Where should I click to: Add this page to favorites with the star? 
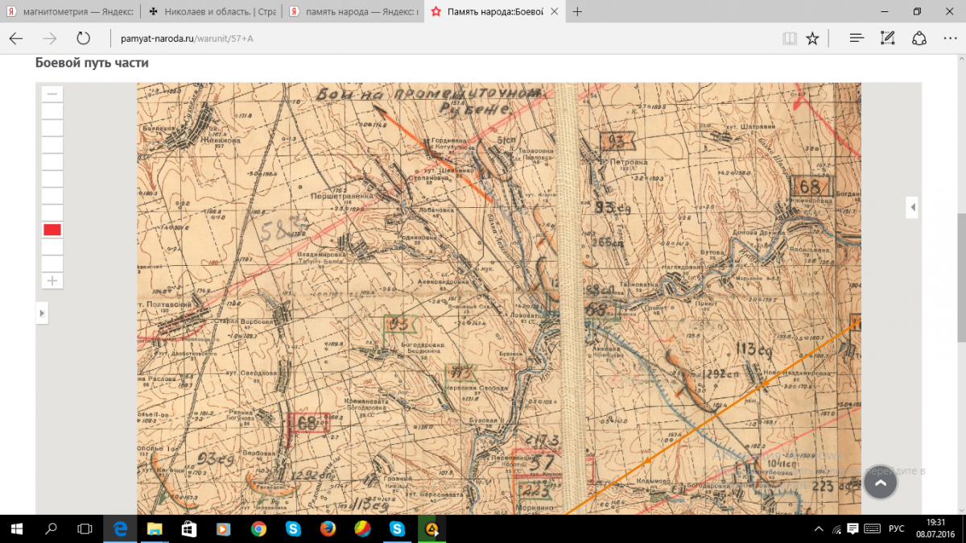pos(813,38)
